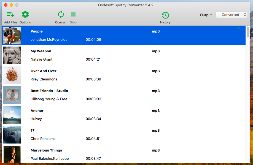Remove People track with green X
253x165 pixels.
(x=239, y=28)
